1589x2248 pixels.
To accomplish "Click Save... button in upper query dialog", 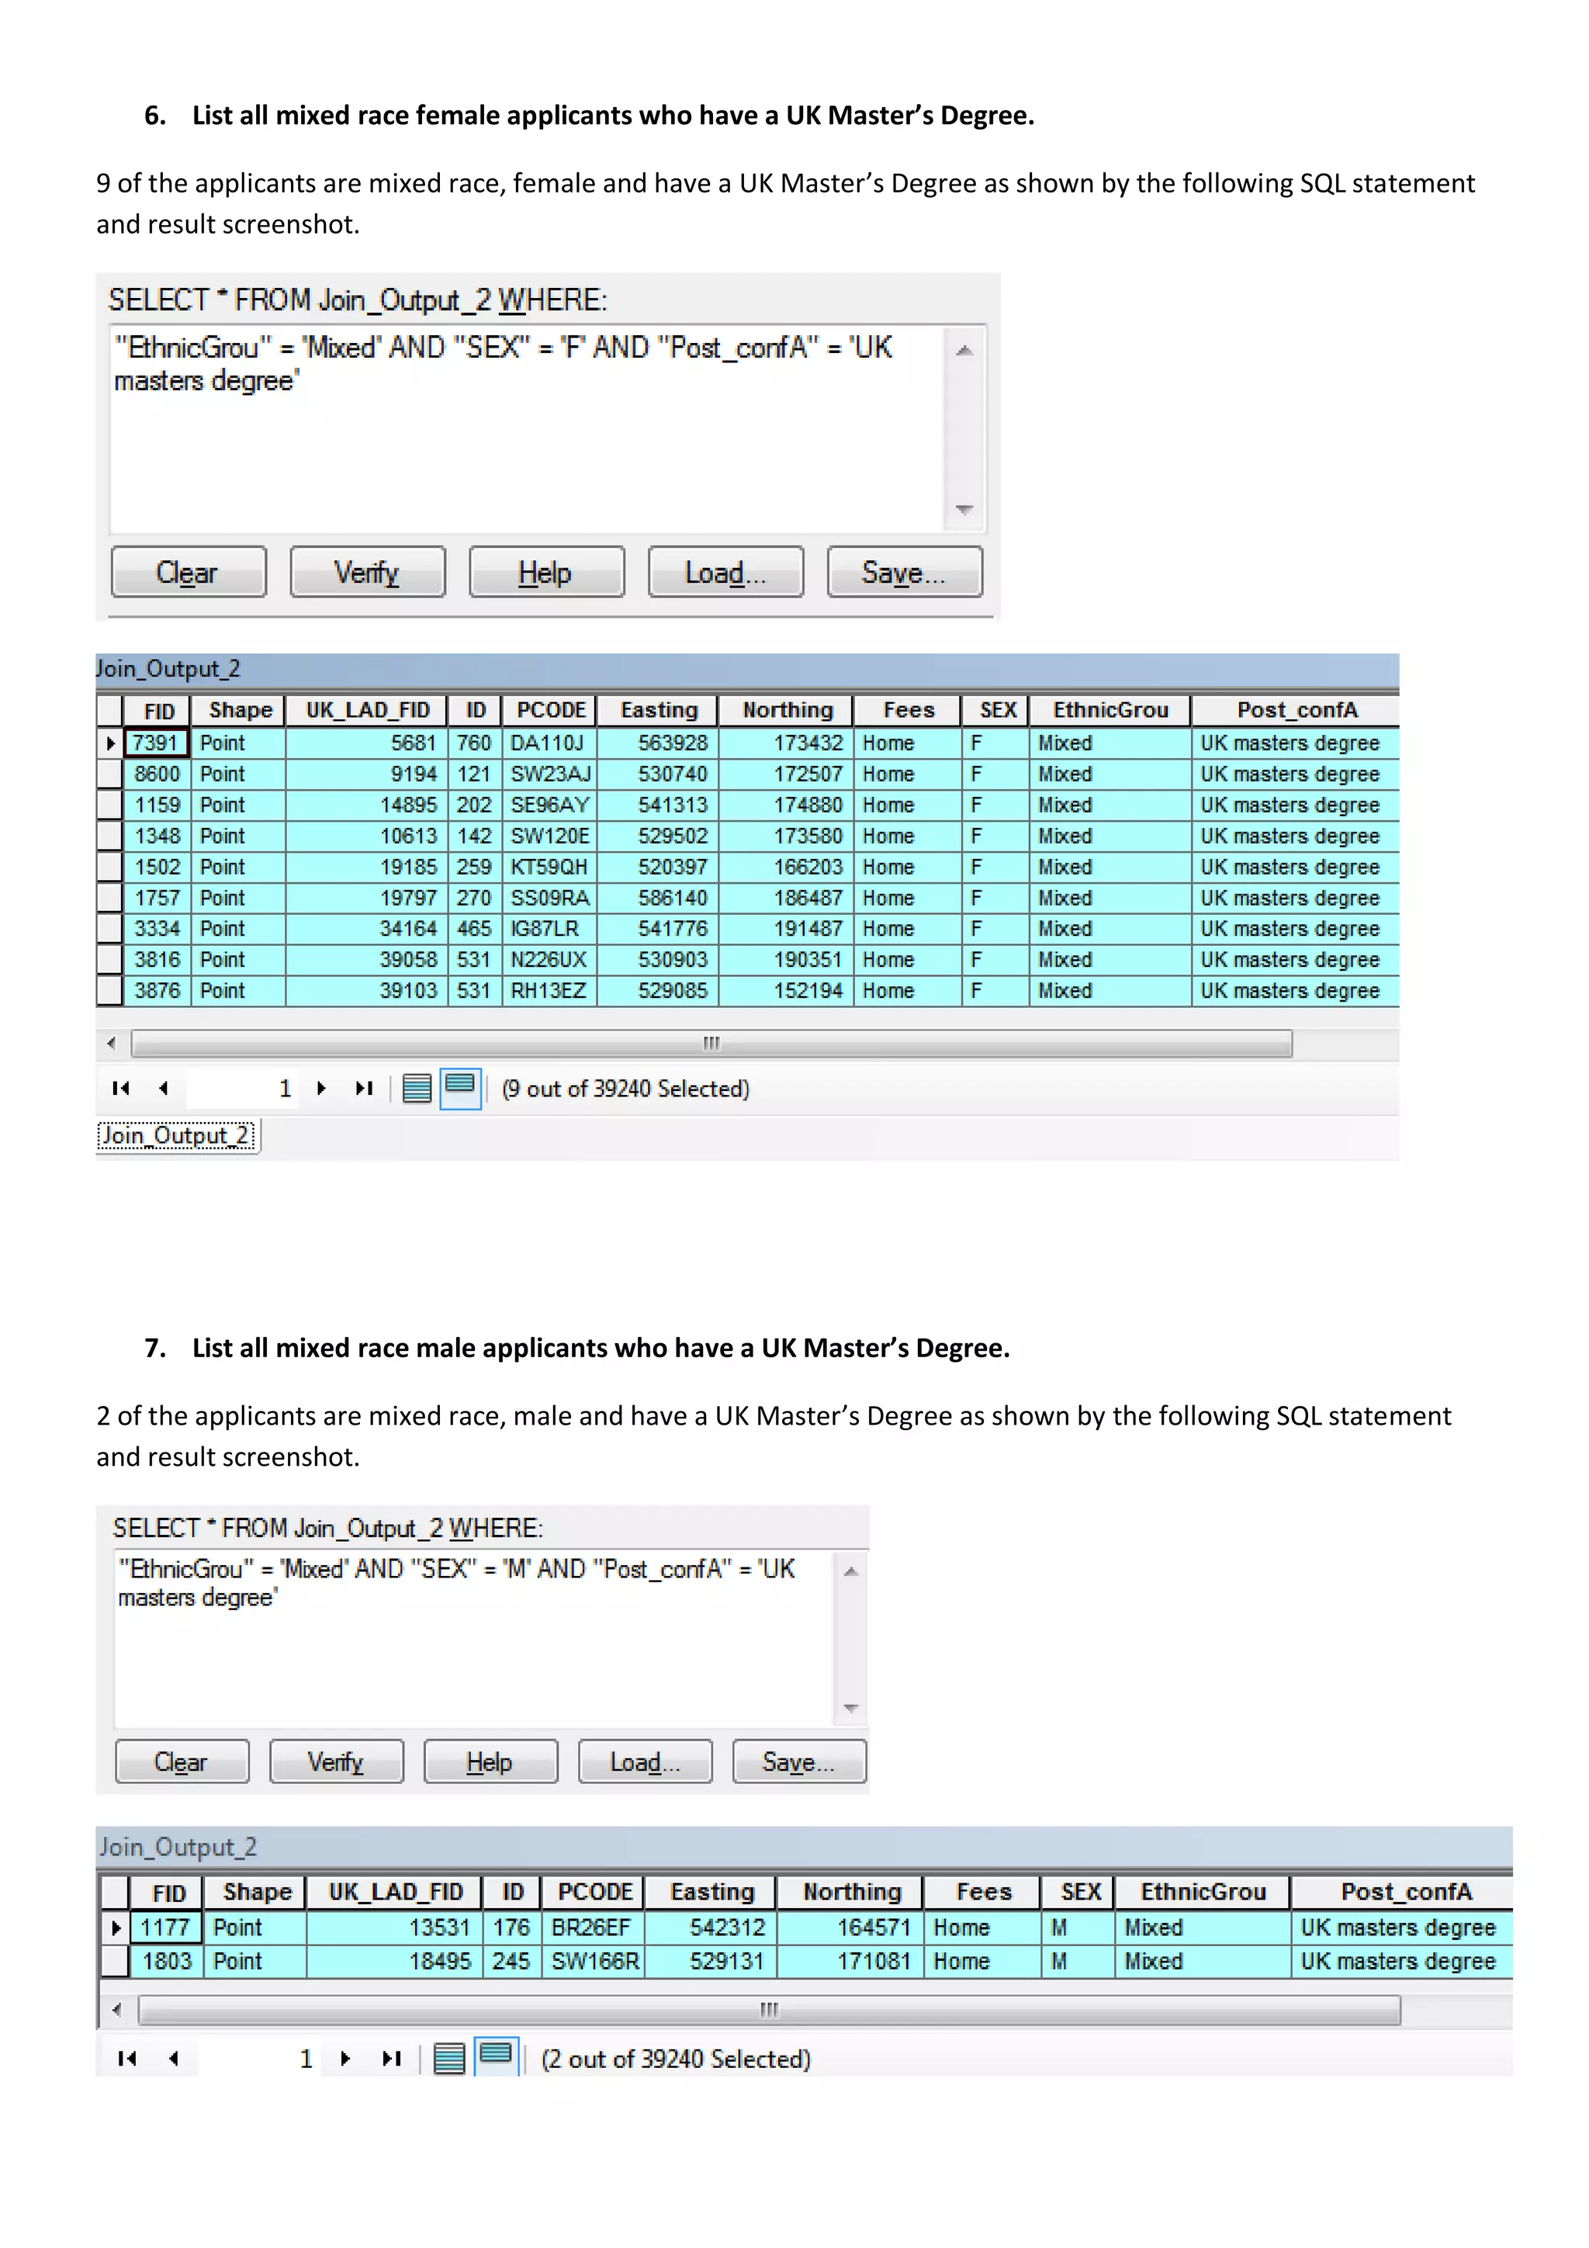I will [x=905, y=572].
